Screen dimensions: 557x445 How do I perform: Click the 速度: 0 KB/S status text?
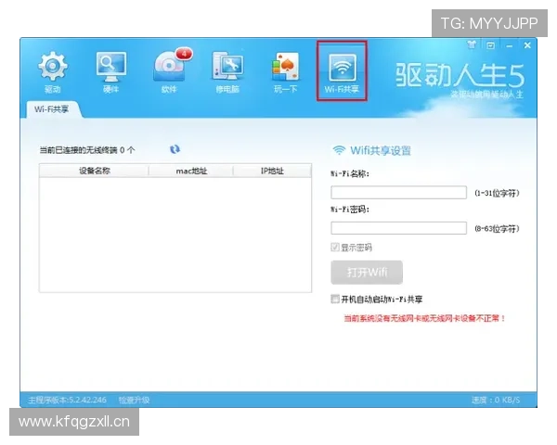click(496, 400)
